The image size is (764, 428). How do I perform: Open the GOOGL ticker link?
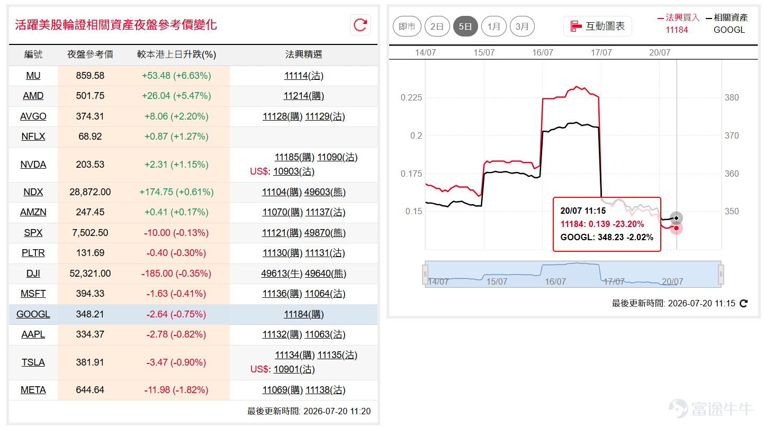pyautogui.click(x=33, y=314)
